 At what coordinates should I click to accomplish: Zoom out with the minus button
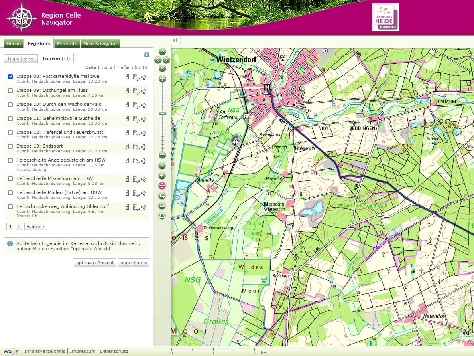[x=162, y=155]
